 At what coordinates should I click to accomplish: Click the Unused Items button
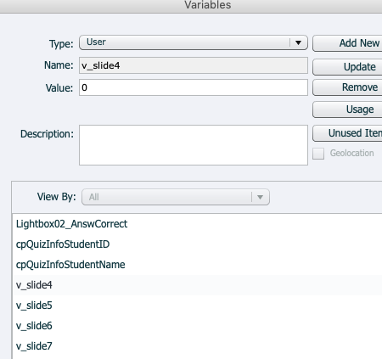point(347,133)
